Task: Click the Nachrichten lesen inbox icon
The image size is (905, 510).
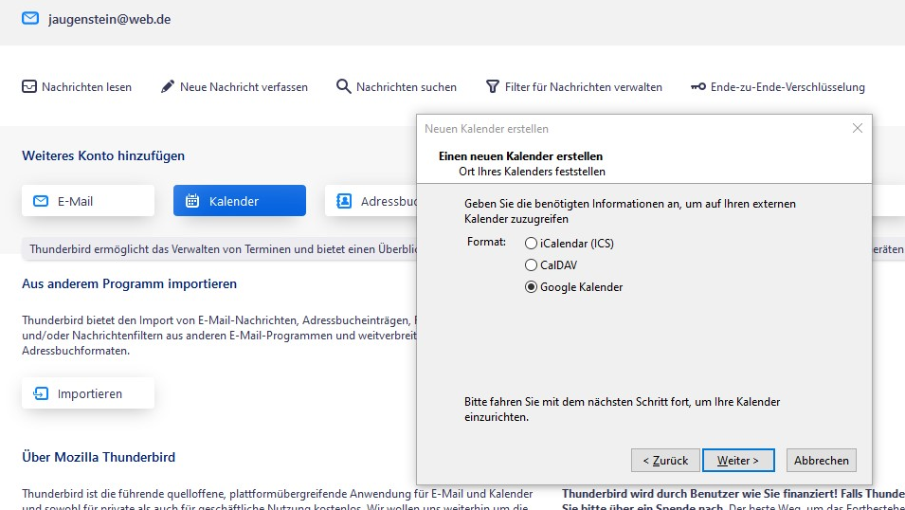Action: click(x=29, y=86)
